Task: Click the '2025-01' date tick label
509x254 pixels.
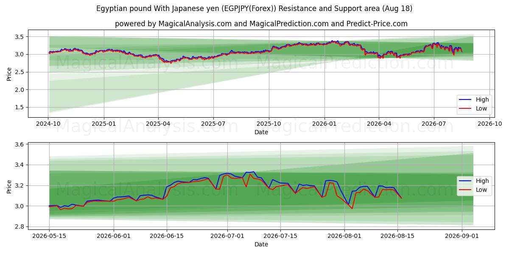Action: coord(104,124)
